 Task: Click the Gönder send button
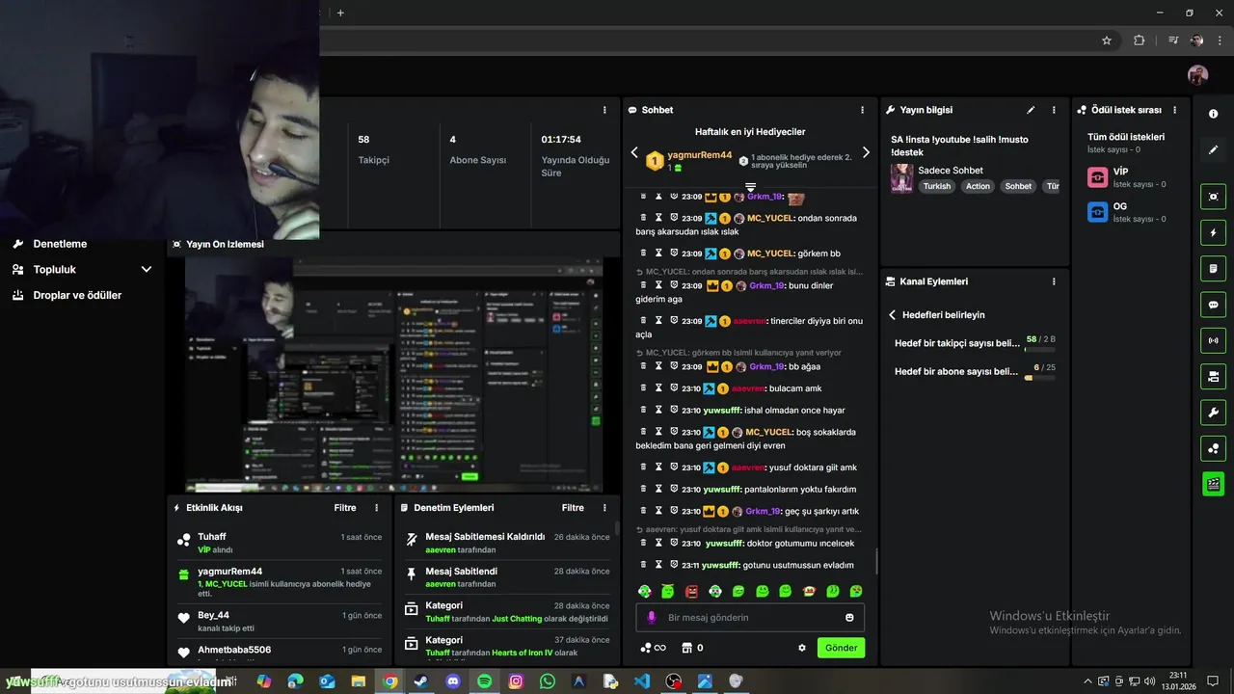tap(841, 648)
